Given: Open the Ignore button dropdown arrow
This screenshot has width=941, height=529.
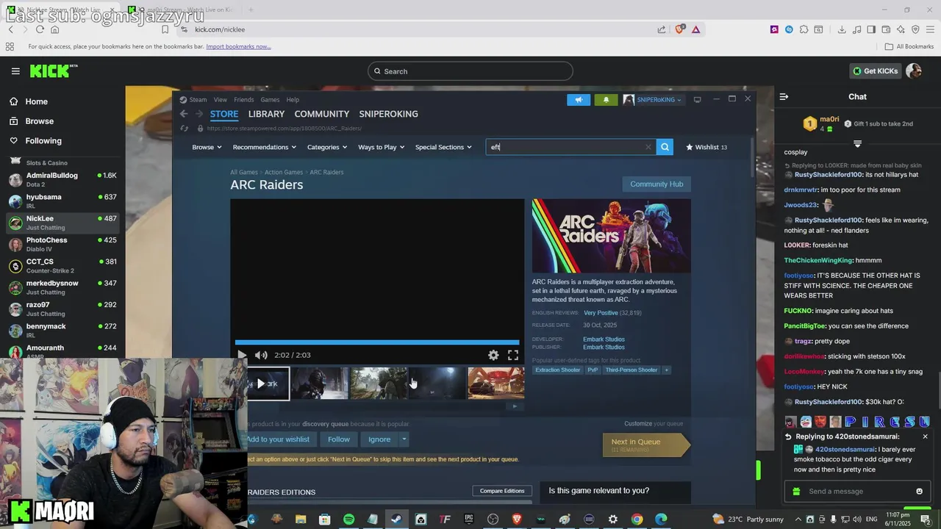Looking at the screenshot, I should tap(404, 439).
